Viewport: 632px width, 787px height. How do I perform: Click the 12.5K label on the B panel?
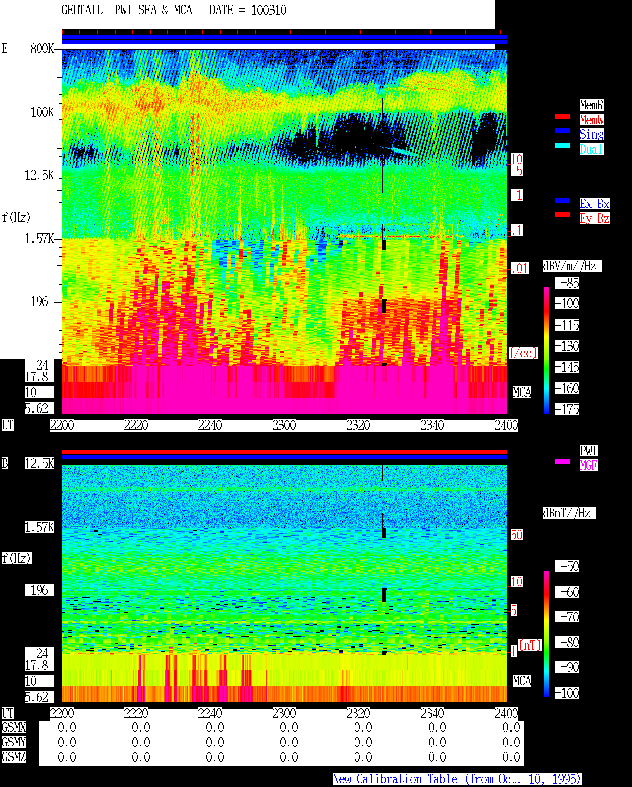click(39, 464)
